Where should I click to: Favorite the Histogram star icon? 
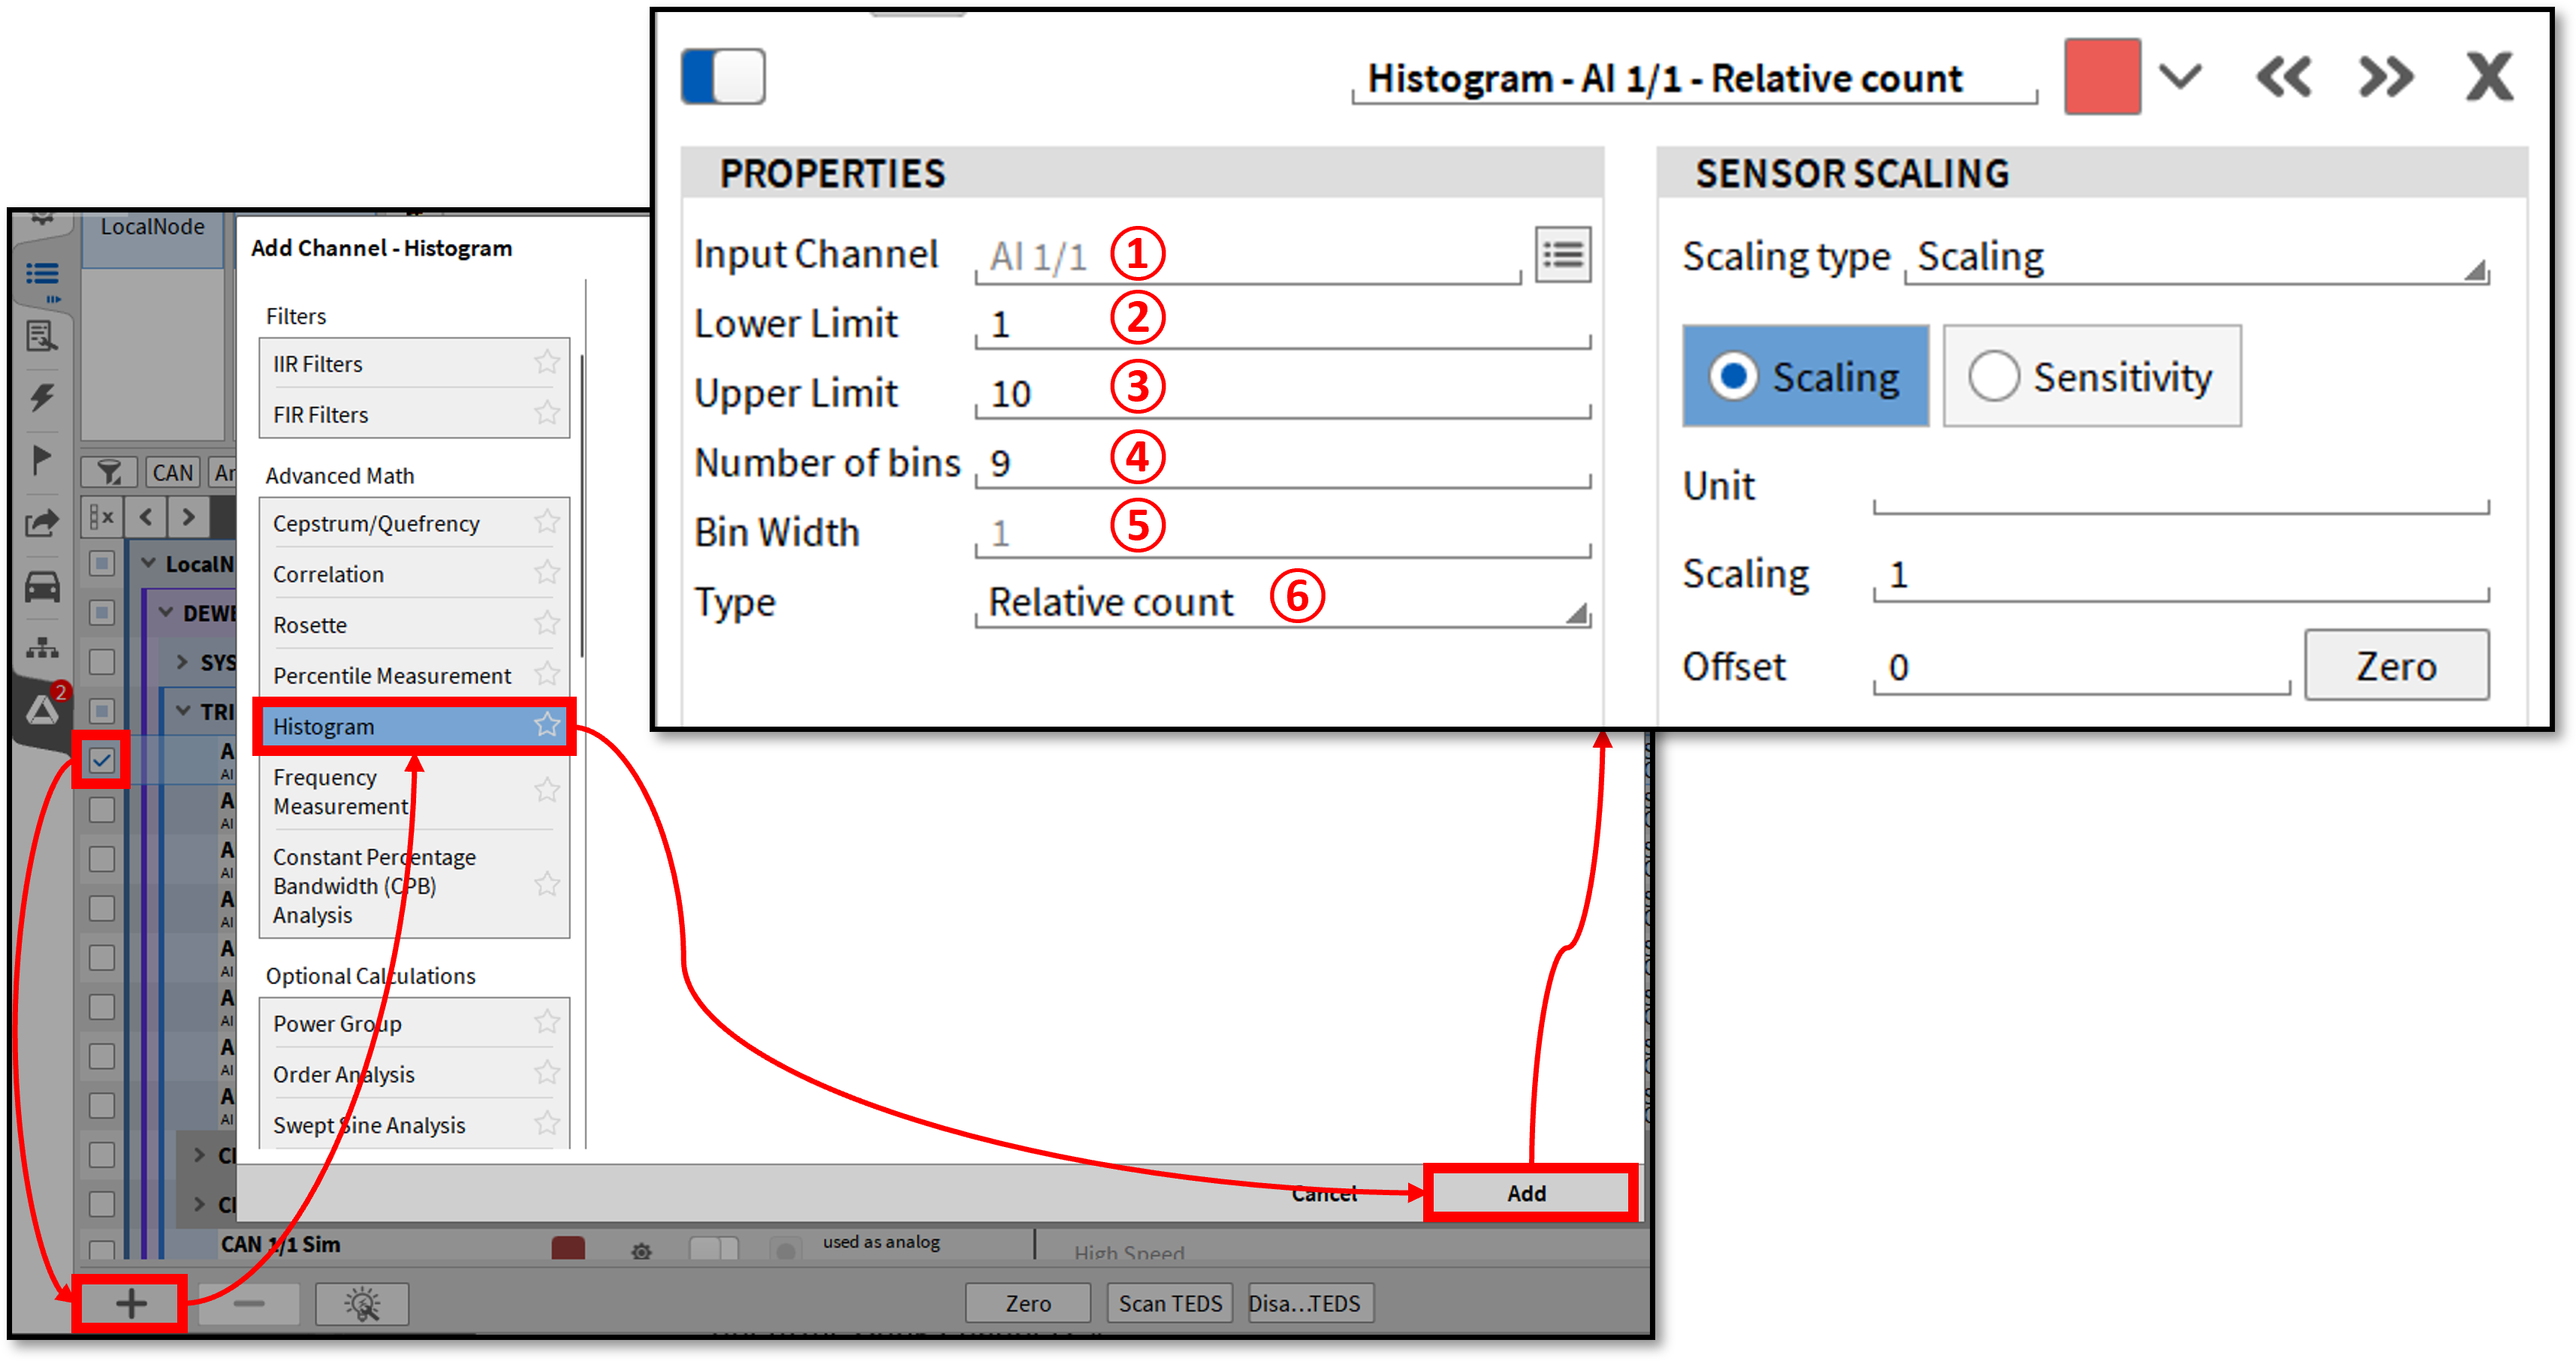click(547, 724)
